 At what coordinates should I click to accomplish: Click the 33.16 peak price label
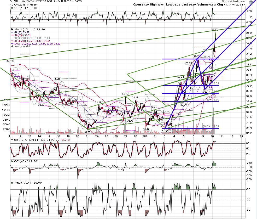click(57, 79)
